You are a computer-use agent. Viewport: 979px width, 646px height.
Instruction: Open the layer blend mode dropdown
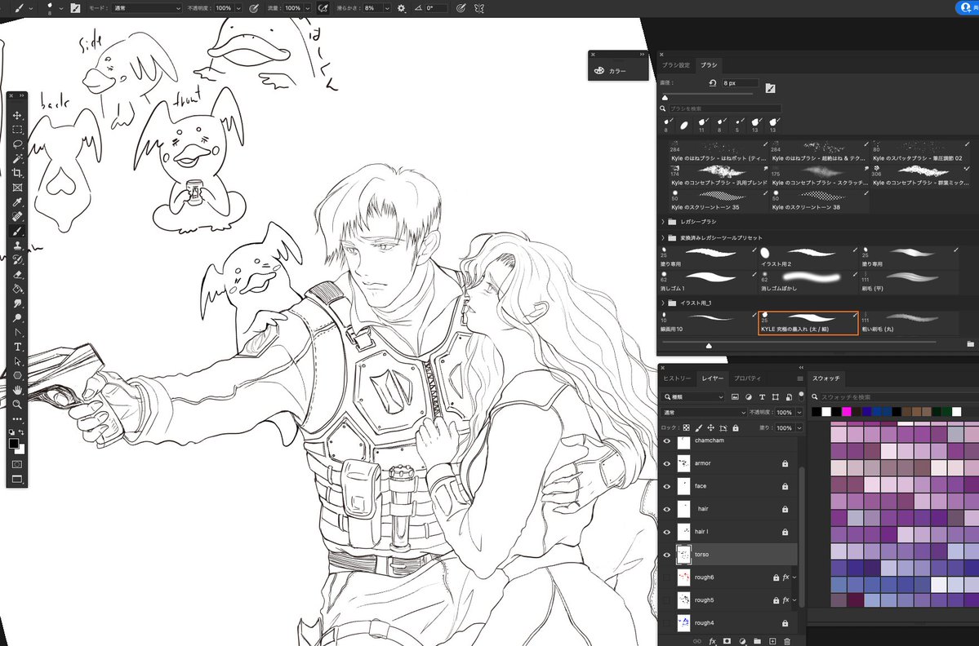705,412
